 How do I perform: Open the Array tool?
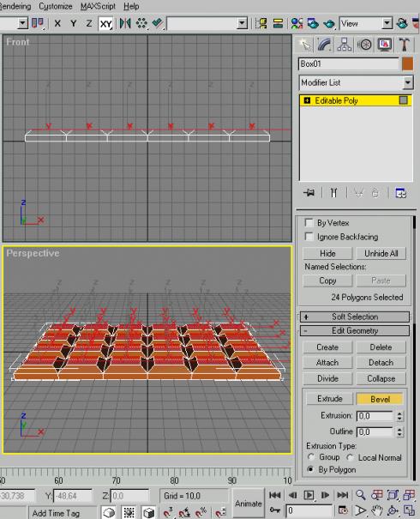[142, 23]
